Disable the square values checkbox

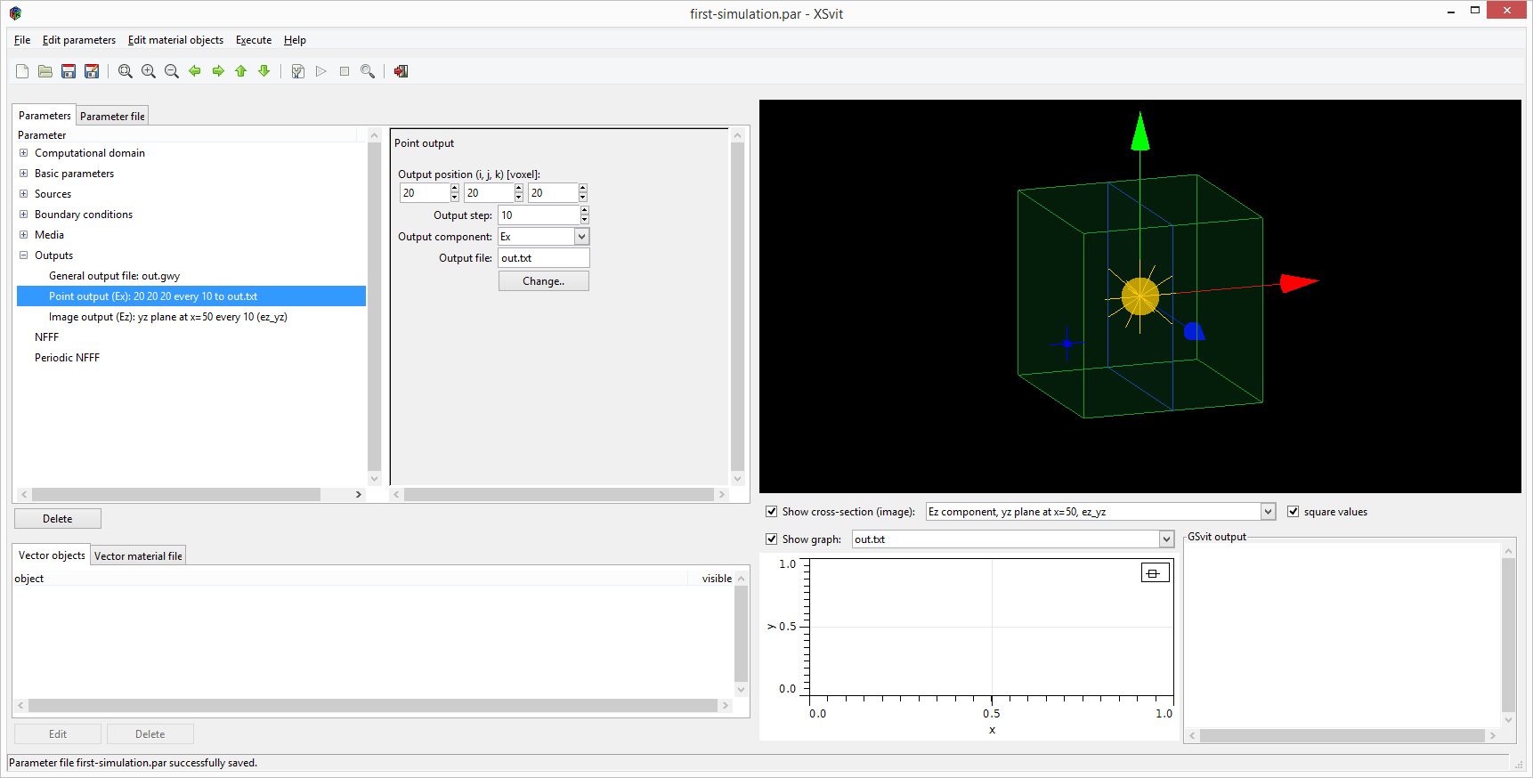1294,512
